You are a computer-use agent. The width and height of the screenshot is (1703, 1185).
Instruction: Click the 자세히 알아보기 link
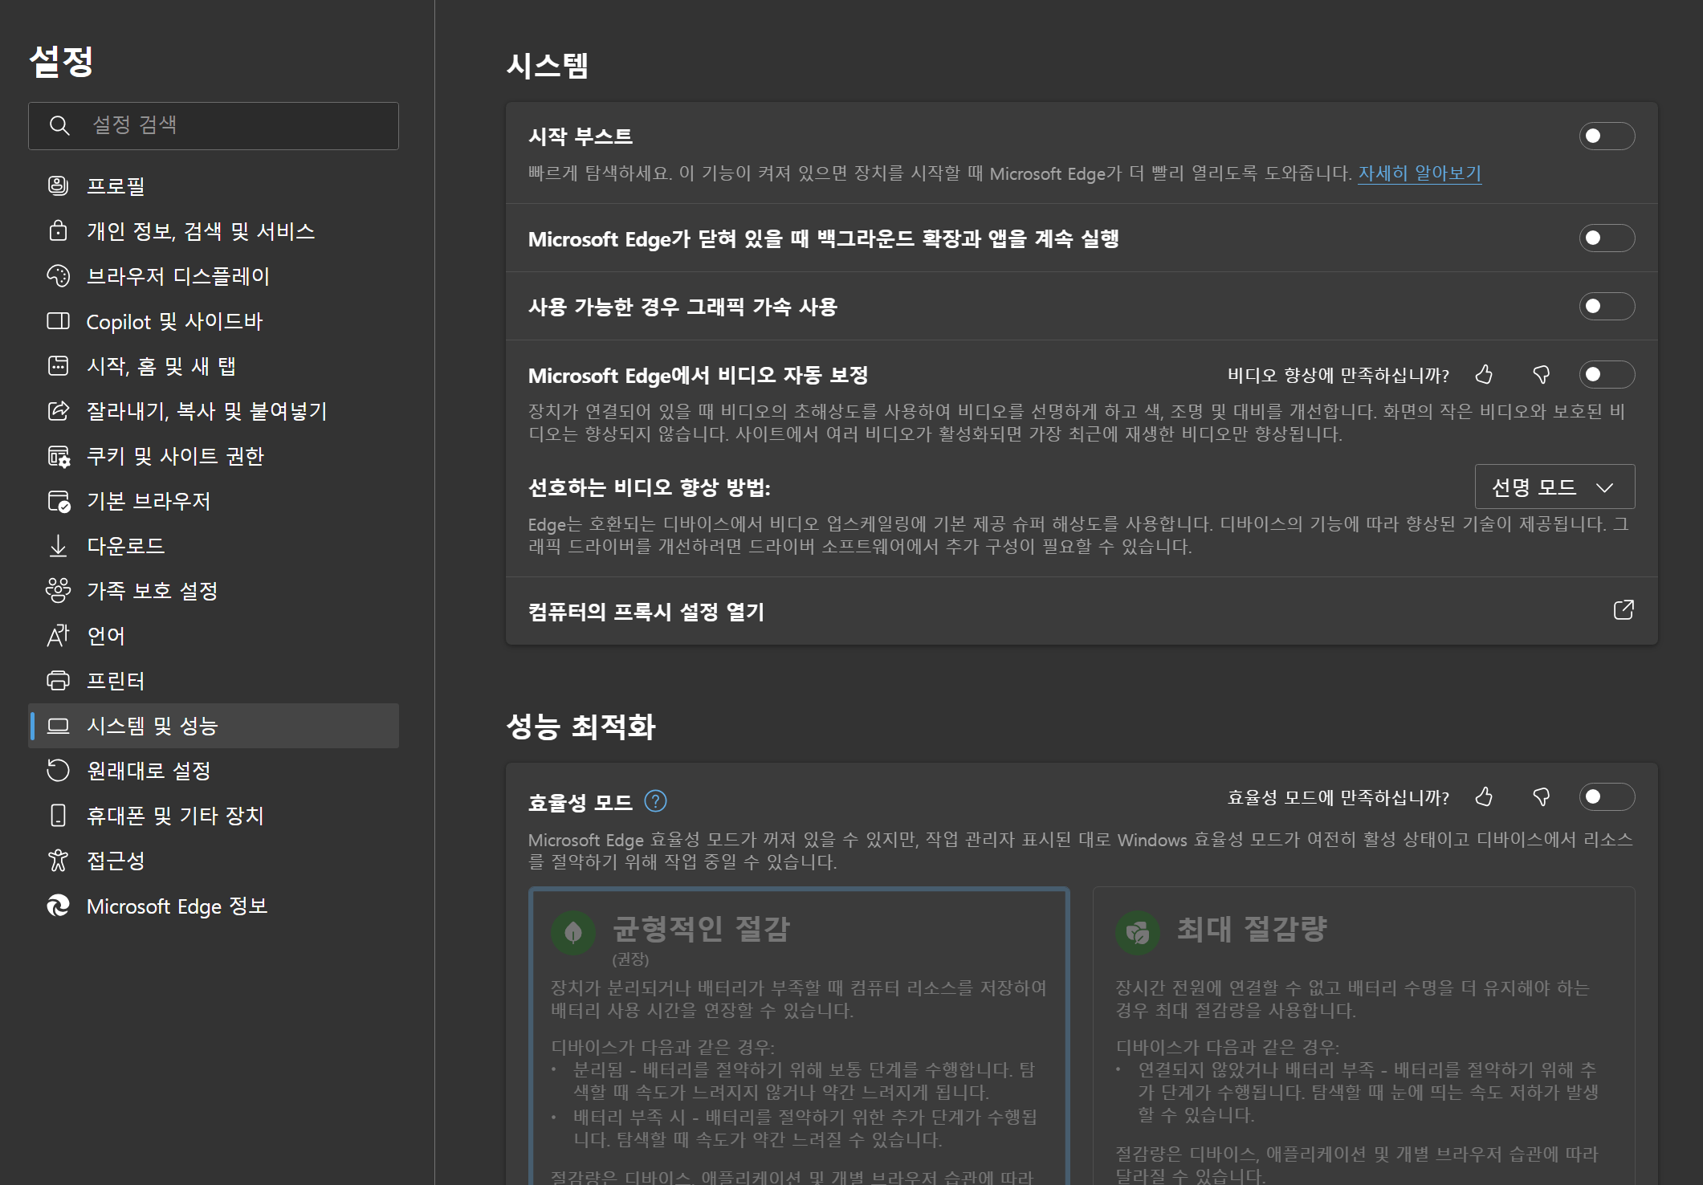click(1419, 173)
